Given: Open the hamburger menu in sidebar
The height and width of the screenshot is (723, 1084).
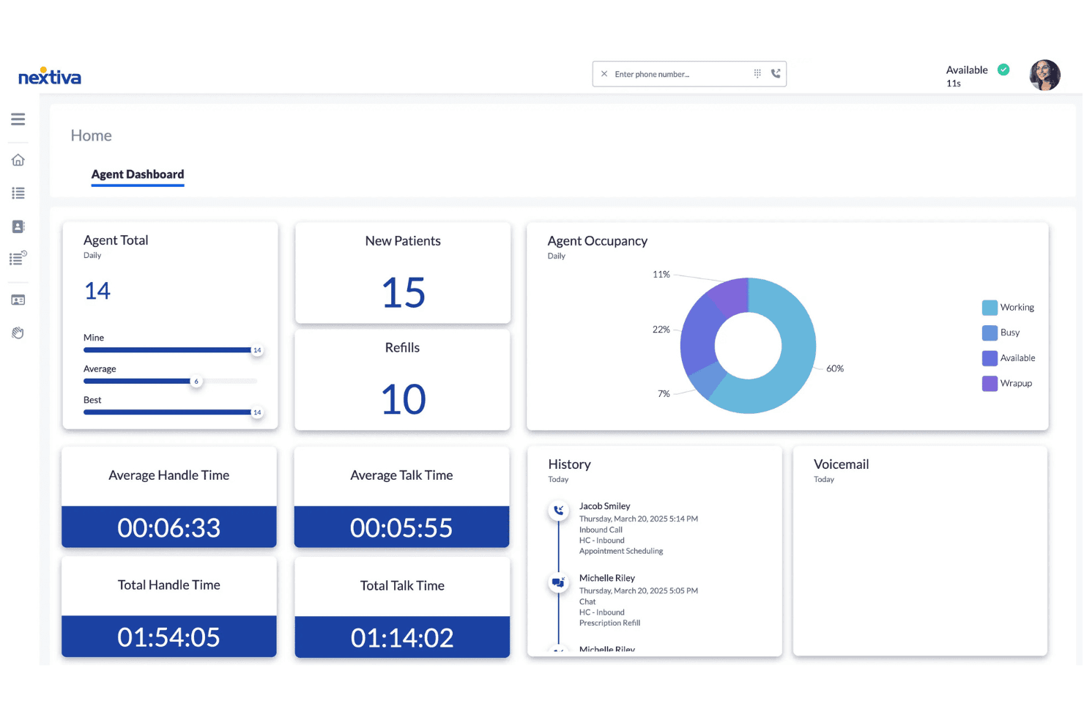Looking at the screenshot, I should [18, 119].
